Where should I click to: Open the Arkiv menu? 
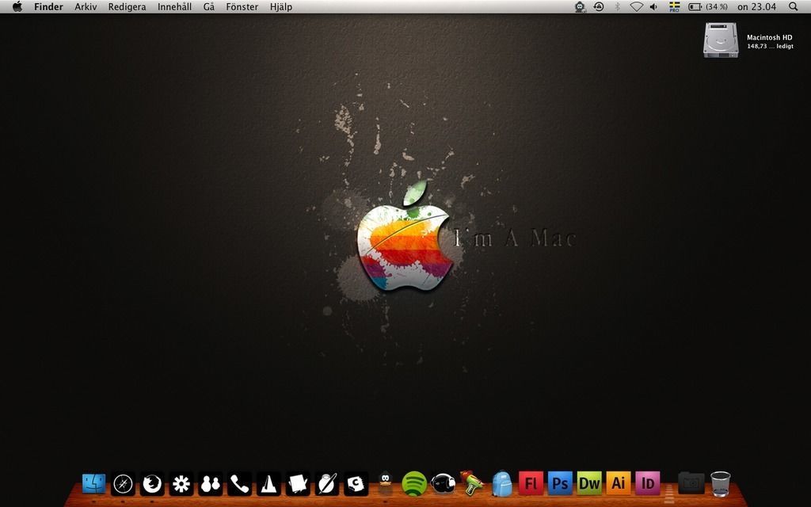coord(86,6)
